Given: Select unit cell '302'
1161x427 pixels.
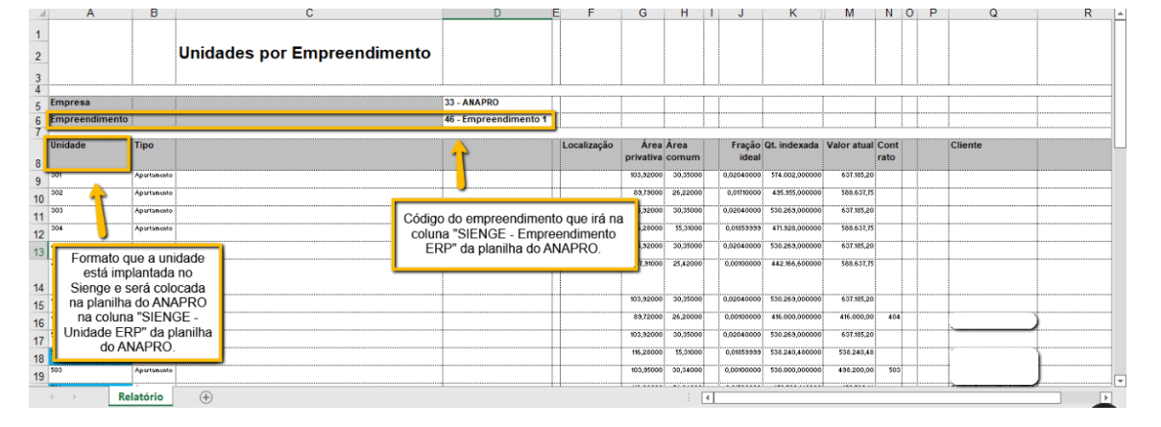Looking at the screenshot, I should coord(88,198).
